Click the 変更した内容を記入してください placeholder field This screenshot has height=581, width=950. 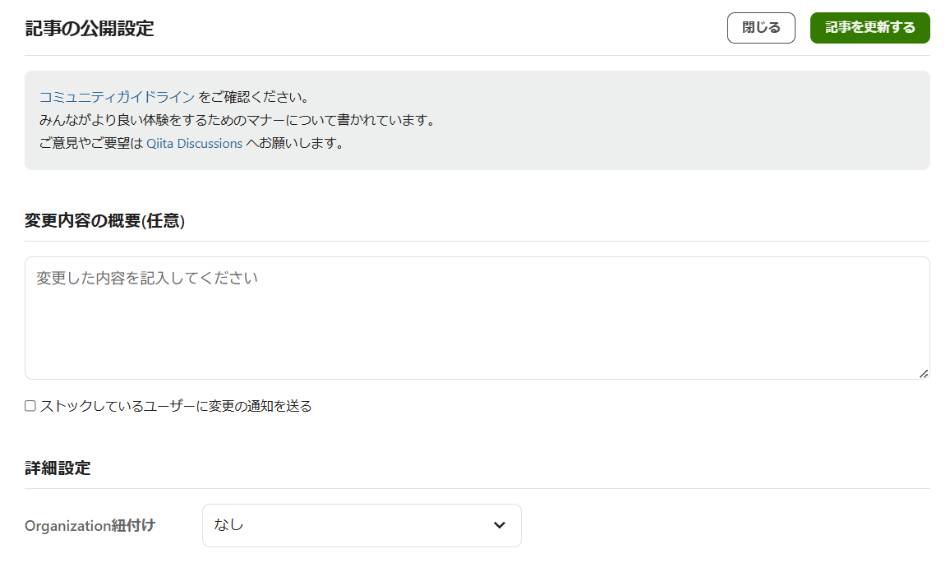477,316
